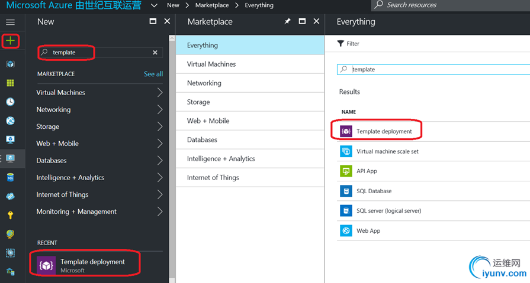Expand Intelligence + Analytics chevron in New blade

pyautogui.click(x=160, y=177)
